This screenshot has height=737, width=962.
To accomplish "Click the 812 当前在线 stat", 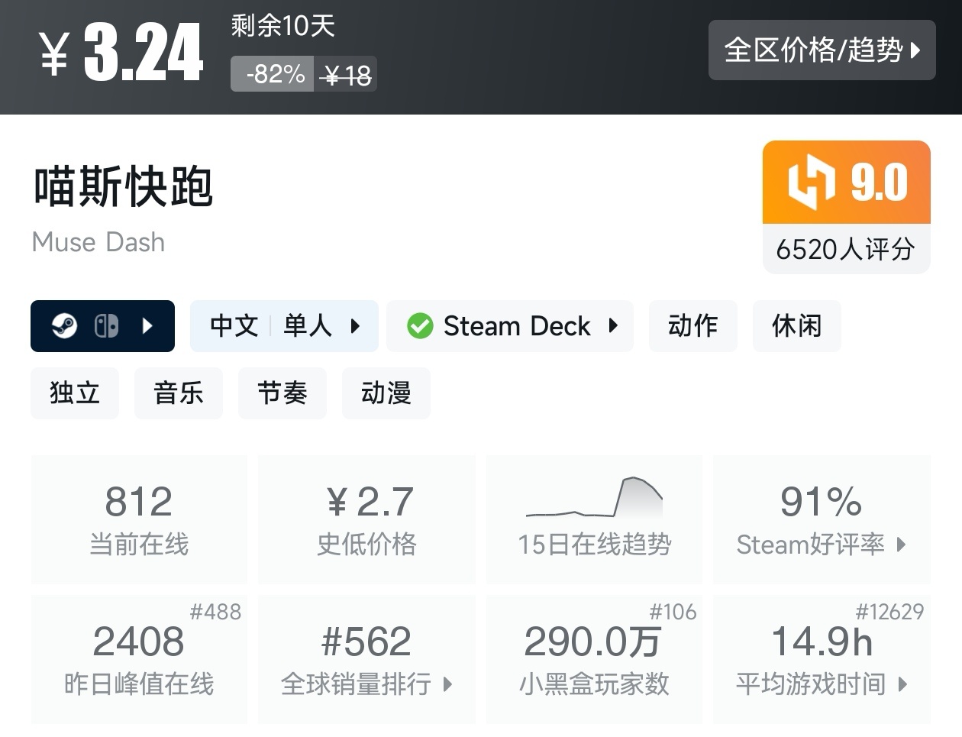I will [139, 519].
